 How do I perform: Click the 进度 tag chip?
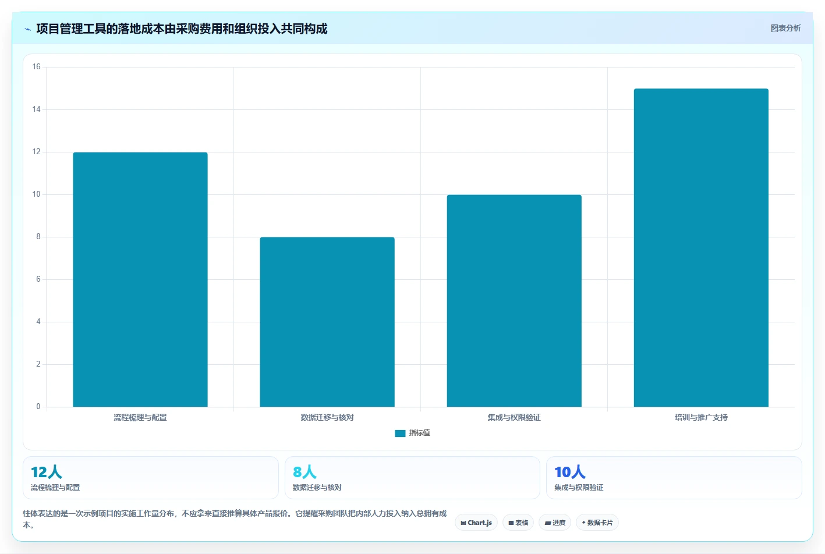coord(555,523)
